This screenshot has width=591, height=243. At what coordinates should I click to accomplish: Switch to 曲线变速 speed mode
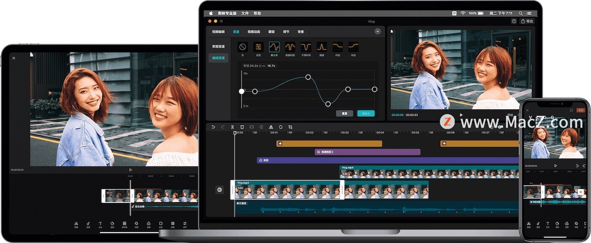[218, 58]
